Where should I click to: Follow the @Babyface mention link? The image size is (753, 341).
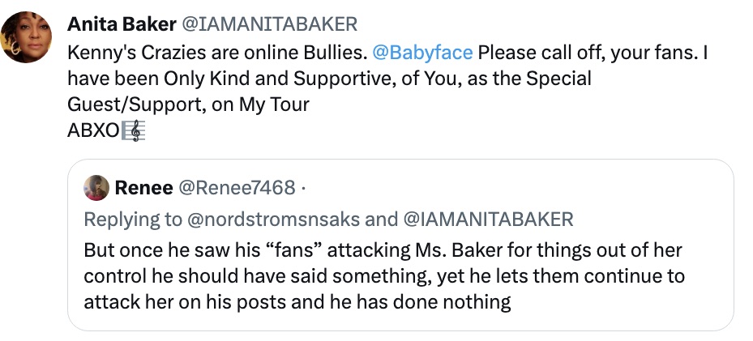point(421,53)
